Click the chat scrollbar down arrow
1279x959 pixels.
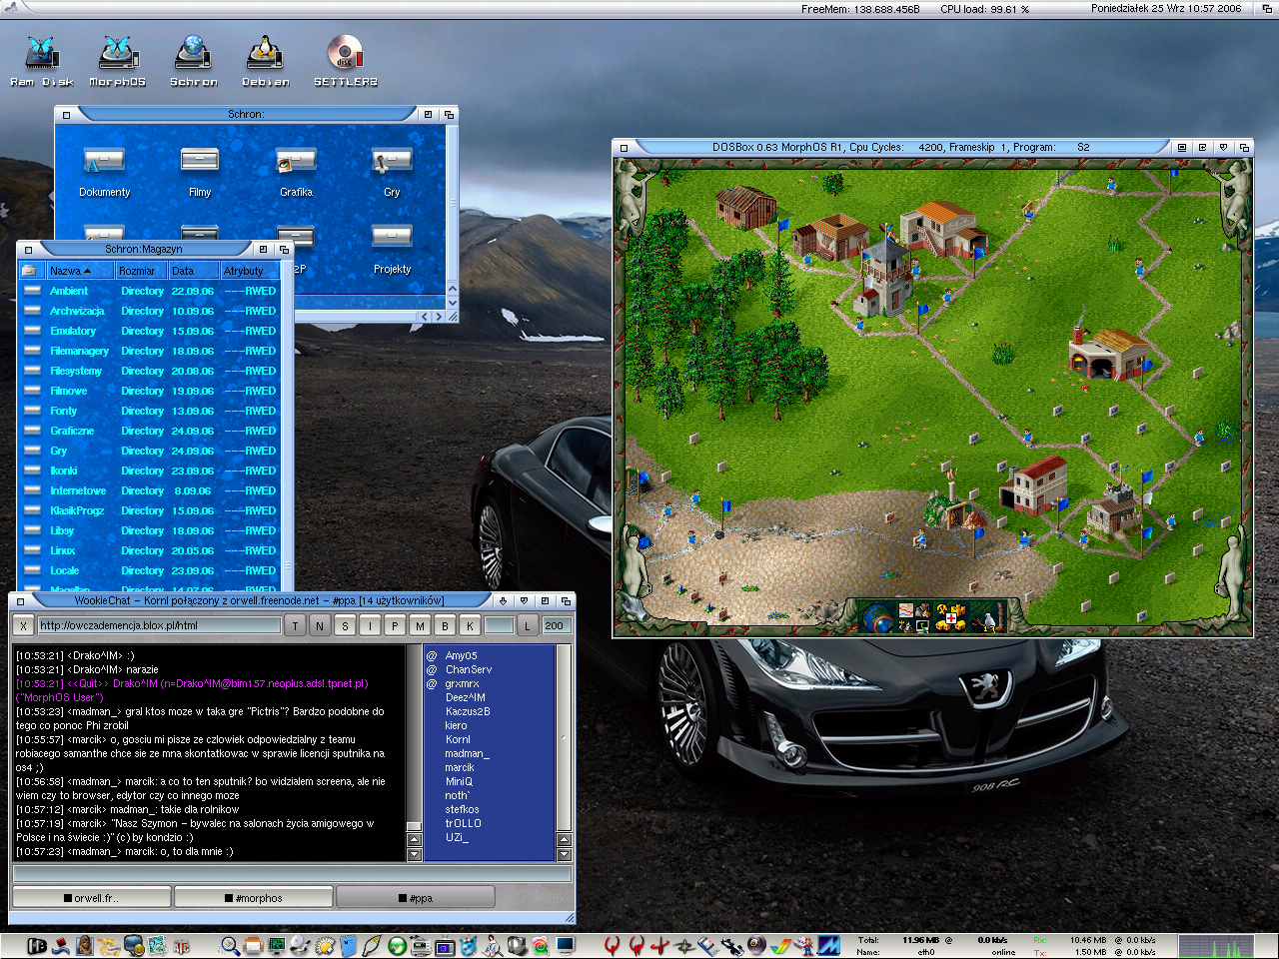click(415, 854)
